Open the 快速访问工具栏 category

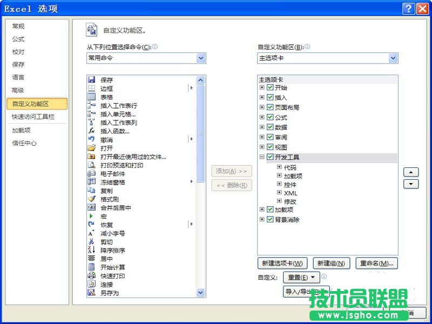[33, 117]
